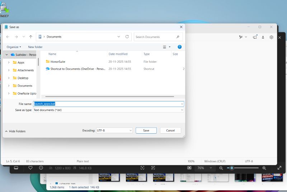Image resolution: width=287 pixels, height=192 pixels.
Task: Open the Save as type dropdown
Action: coord(108,110)
